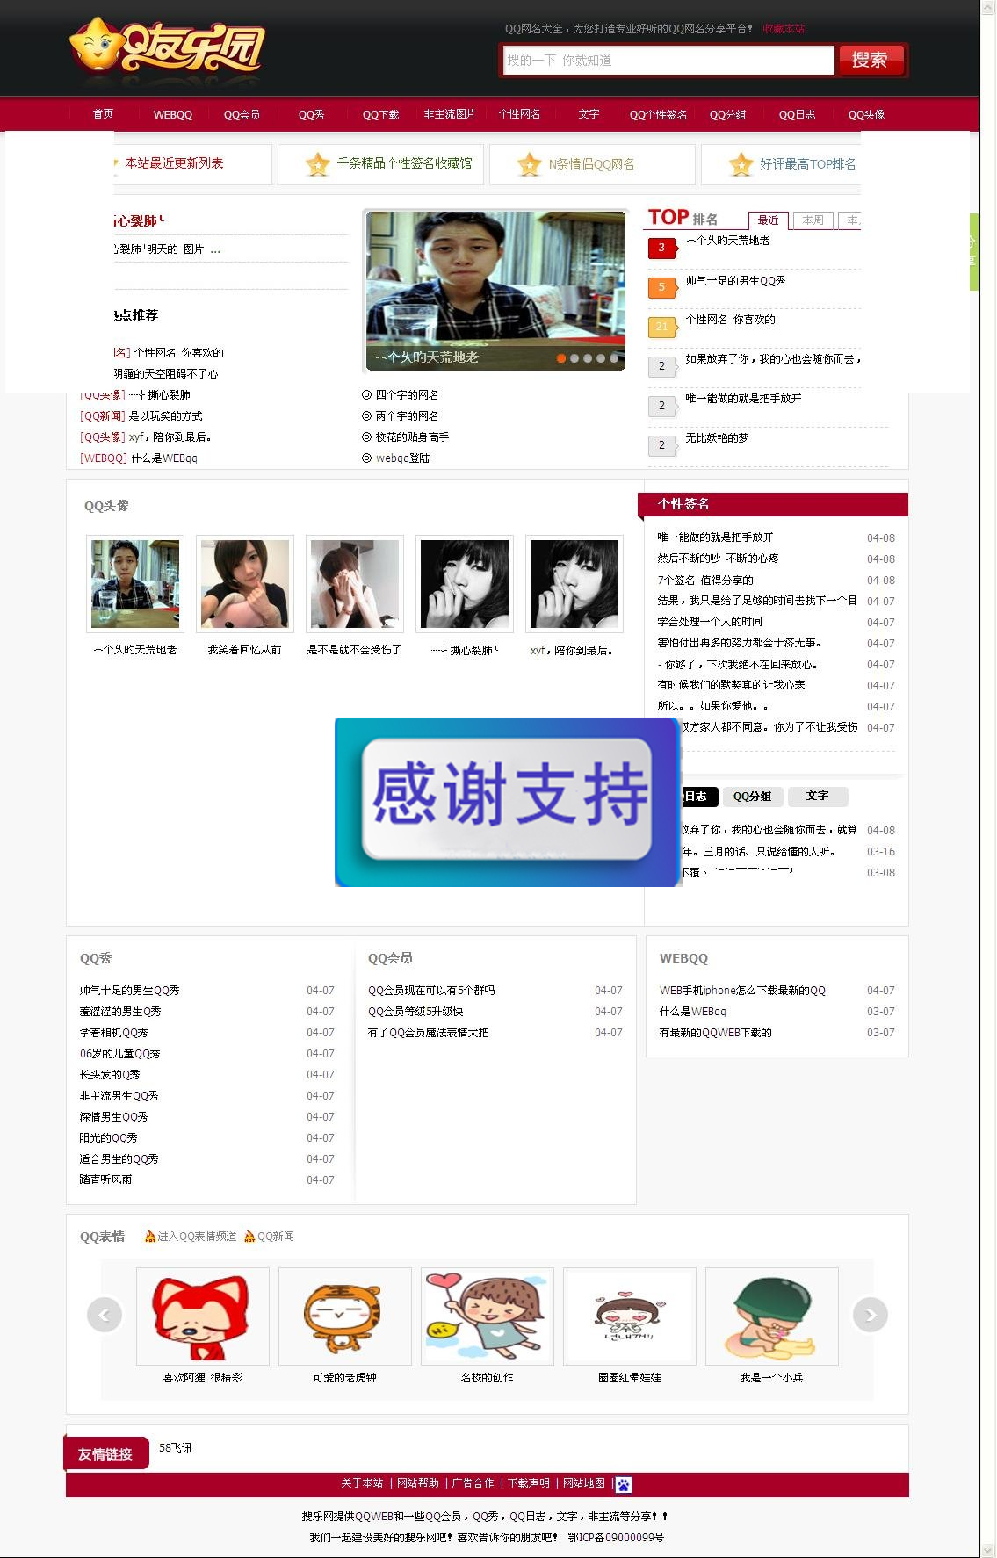Viewport: 997px width, 1558px height.
Task: Switch TOP排名 to 本周 tab
Action: pyautogui.click(x=813, y=220)
